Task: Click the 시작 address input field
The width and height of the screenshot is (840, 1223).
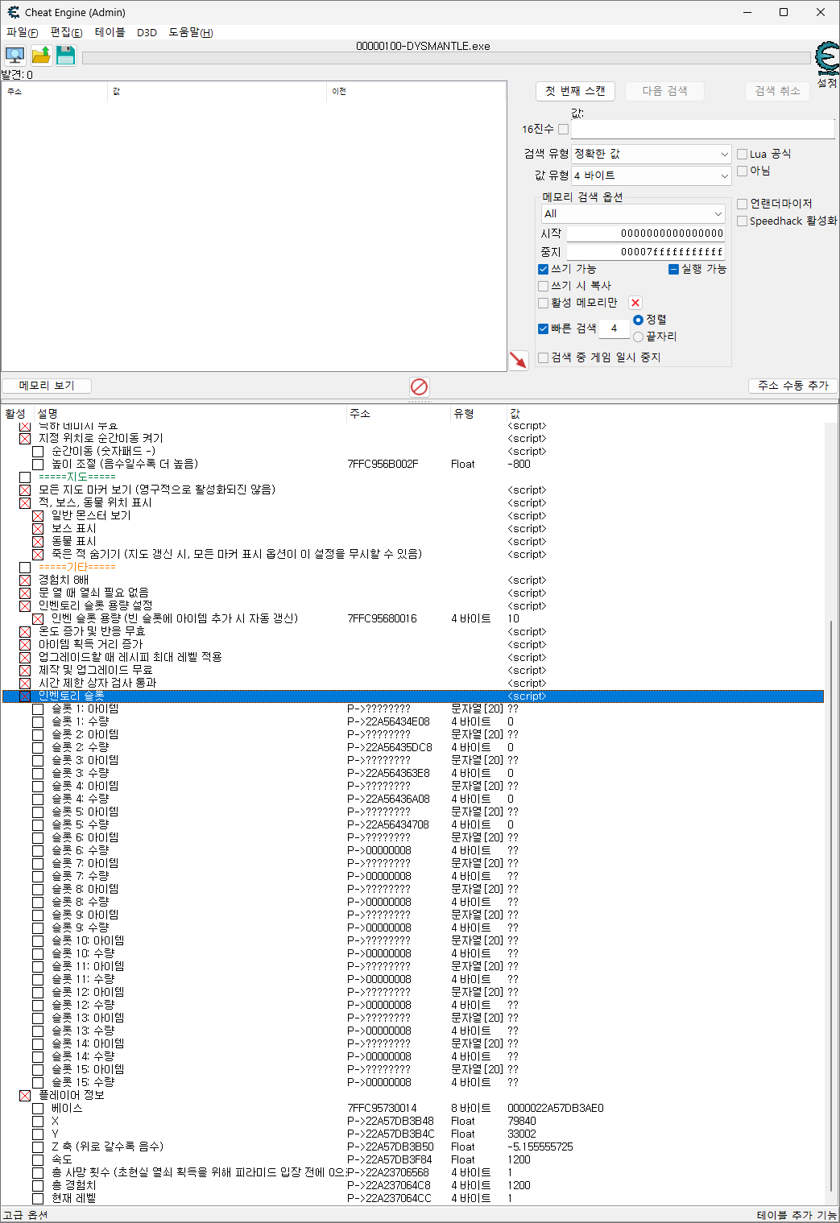Action: point(646,233)
